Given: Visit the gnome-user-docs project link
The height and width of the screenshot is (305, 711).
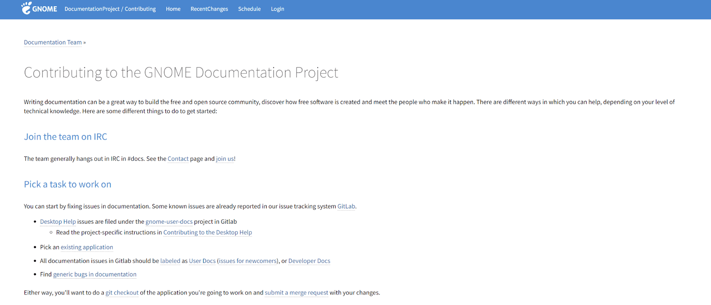Looking at the screenshot, I should 169,221.
